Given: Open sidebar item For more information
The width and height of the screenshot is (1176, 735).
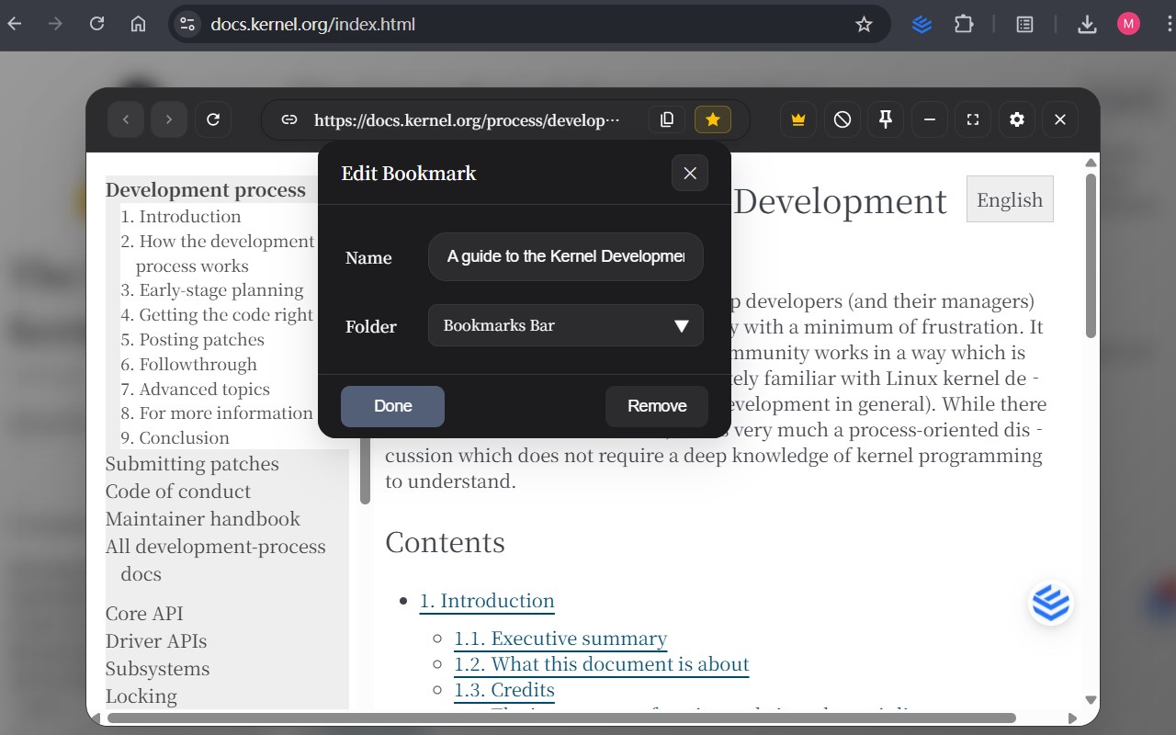Looking at the screenshot, I should pyautogui.click(x=217, y=413).
